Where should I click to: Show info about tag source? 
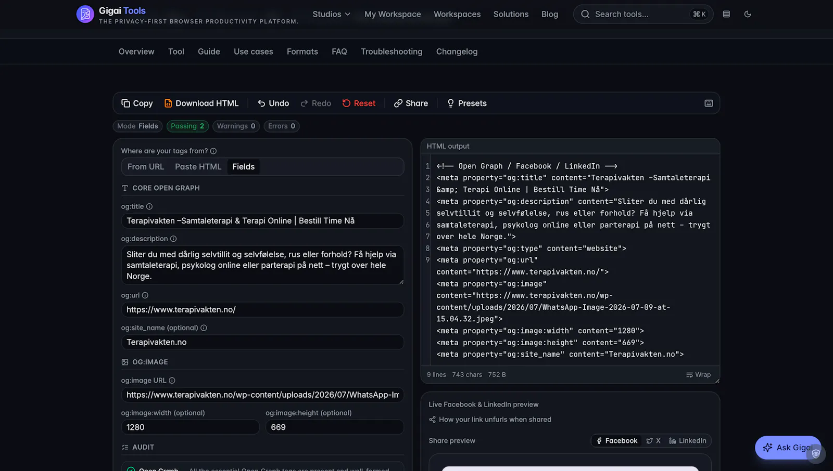(x=213, y=151)
